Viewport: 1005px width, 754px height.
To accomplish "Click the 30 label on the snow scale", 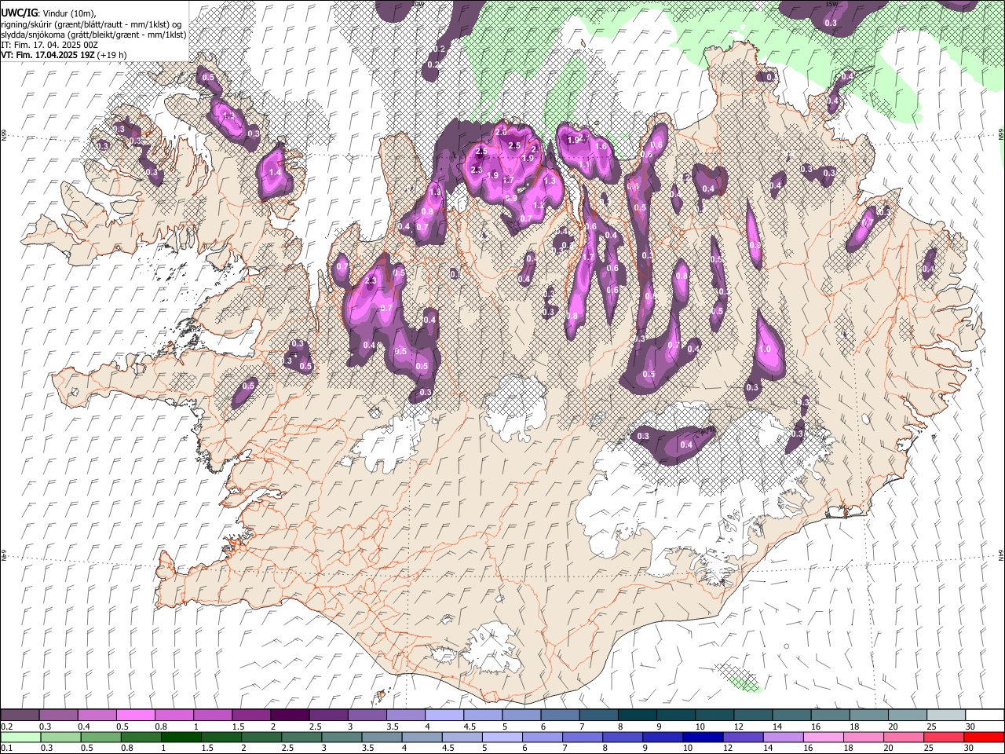I will pyautogui.click(x=970, y=727).
